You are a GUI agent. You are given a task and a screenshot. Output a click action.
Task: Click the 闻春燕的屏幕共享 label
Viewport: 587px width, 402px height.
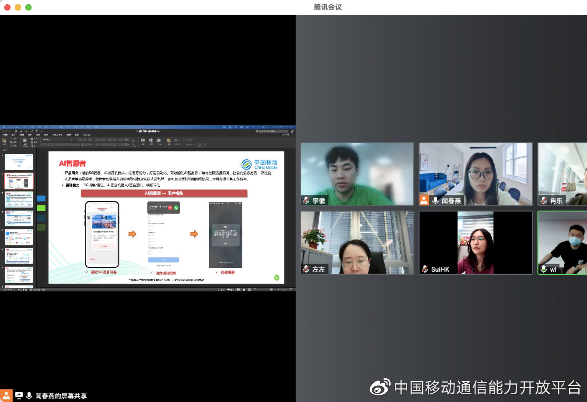pyautogui.click(x=61, y=396)
